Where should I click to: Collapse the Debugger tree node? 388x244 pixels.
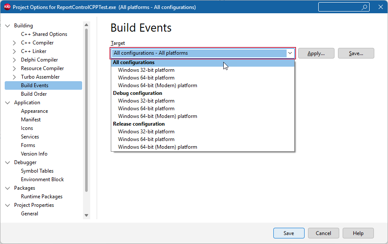pos(8,162)
